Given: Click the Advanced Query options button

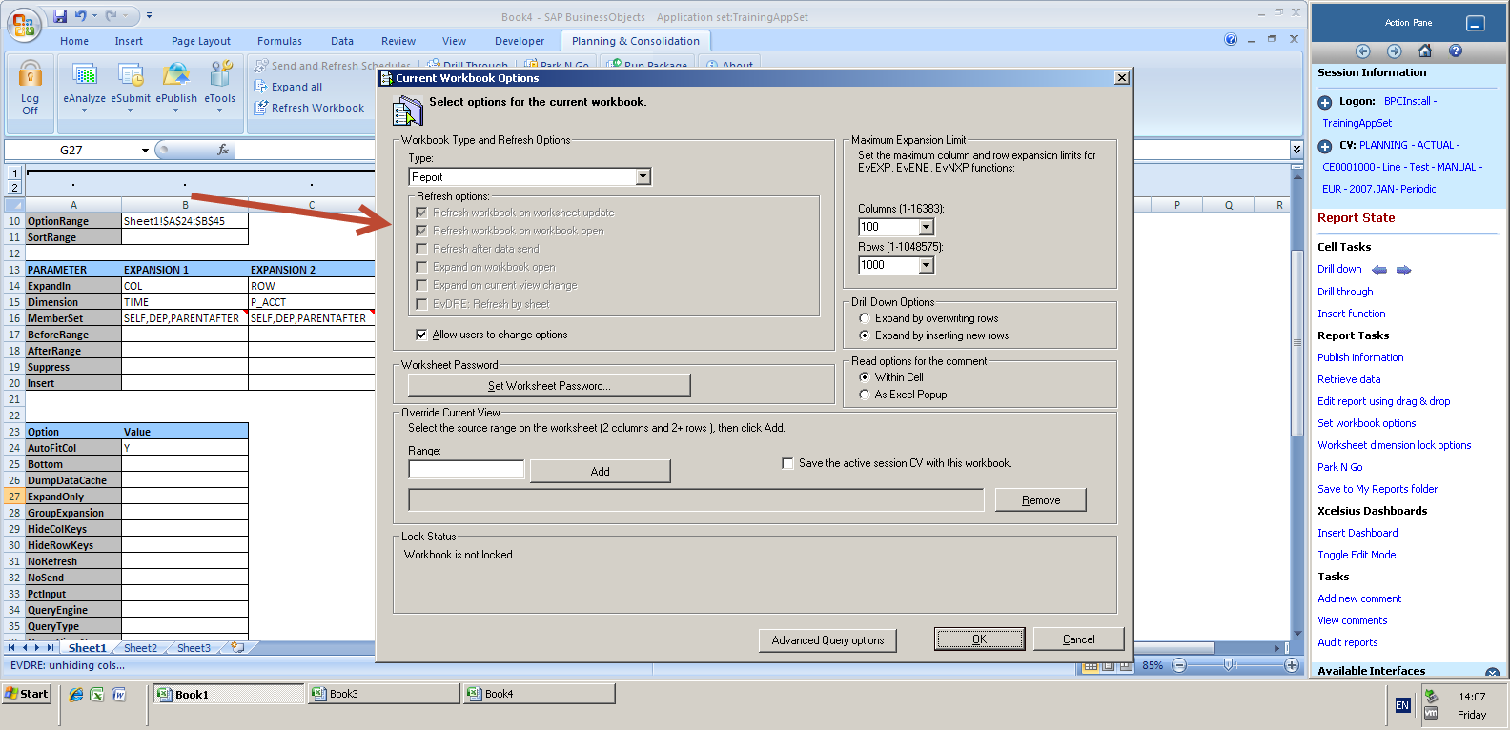Looking at the screenshot, I should (x=827, y=640).
